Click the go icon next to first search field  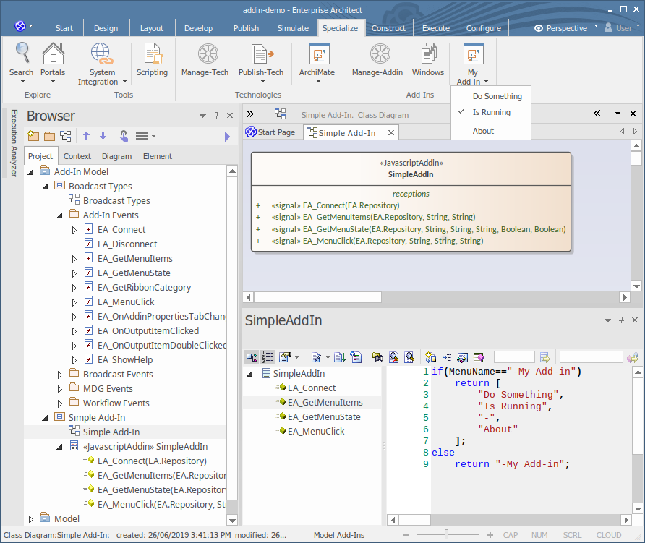click(x=545, y=357)
